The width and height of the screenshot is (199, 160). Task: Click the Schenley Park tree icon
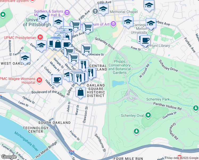coord(196,108)
